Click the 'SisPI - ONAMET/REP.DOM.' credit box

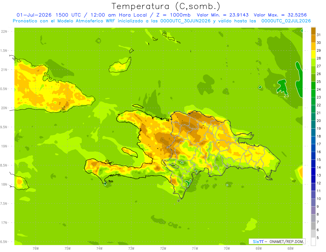(277, 241)
